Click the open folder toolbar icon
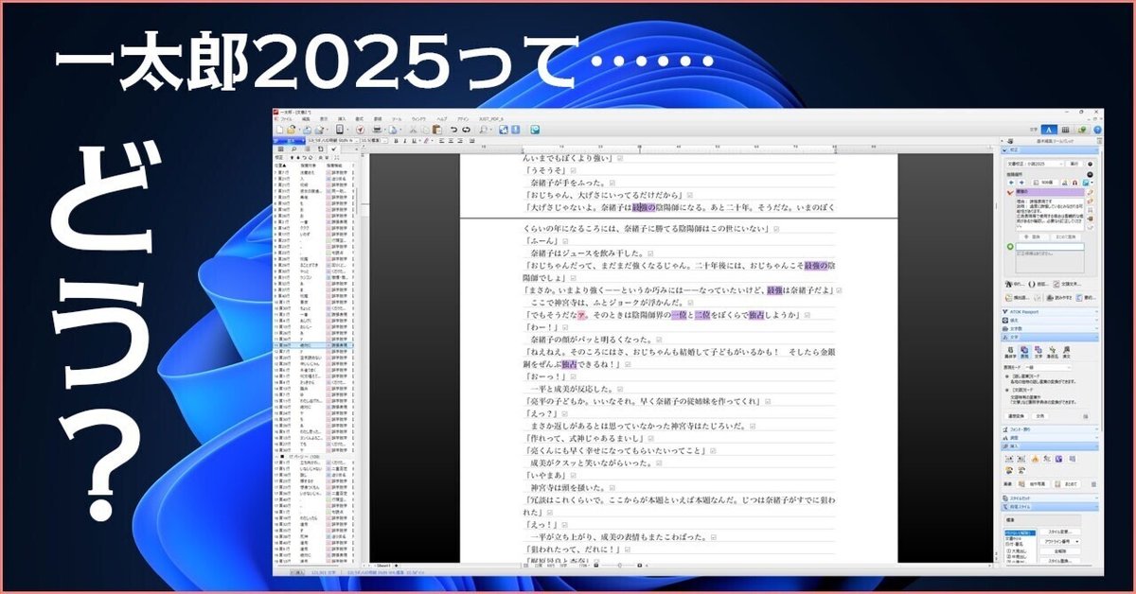The width and height of the screenshot is (1136, 594). tap(291, 130)
